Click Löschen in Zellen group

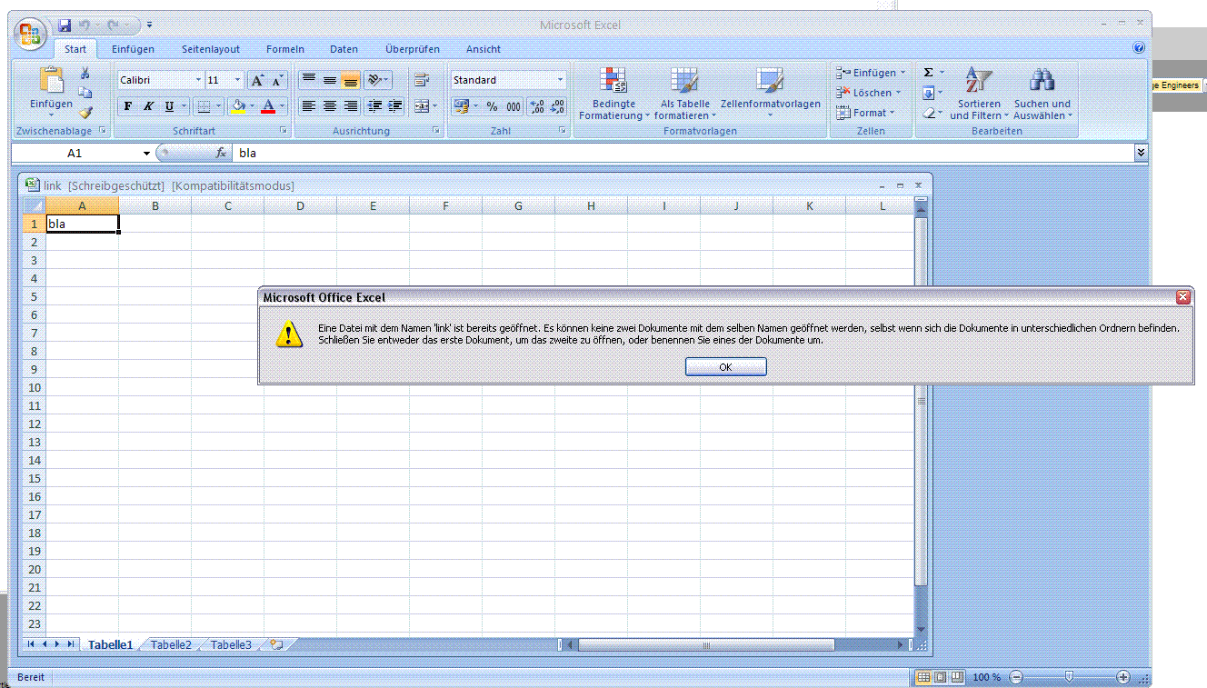(x=869, y=93)
